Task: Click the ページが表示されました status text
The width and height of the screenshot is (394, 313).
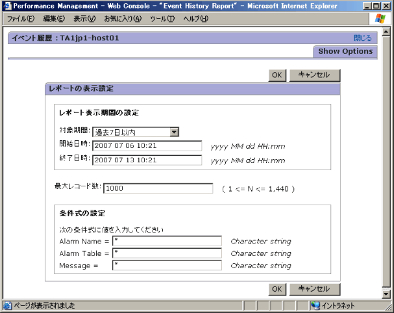Action: pos(44,305)
